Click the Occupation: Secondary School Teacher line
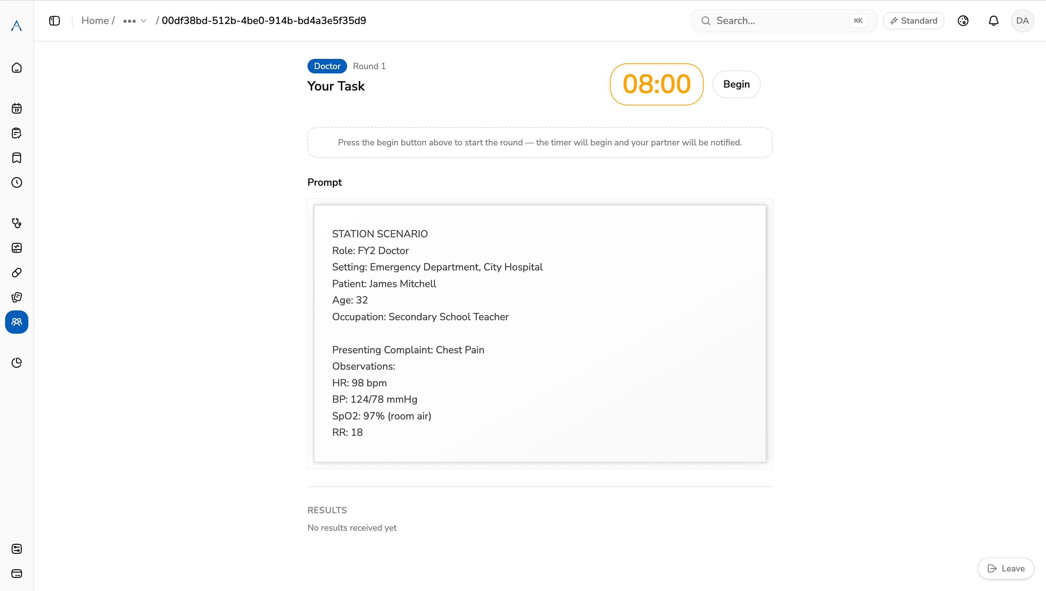This screenshot has height=591, width=1046. pos(420,317)
